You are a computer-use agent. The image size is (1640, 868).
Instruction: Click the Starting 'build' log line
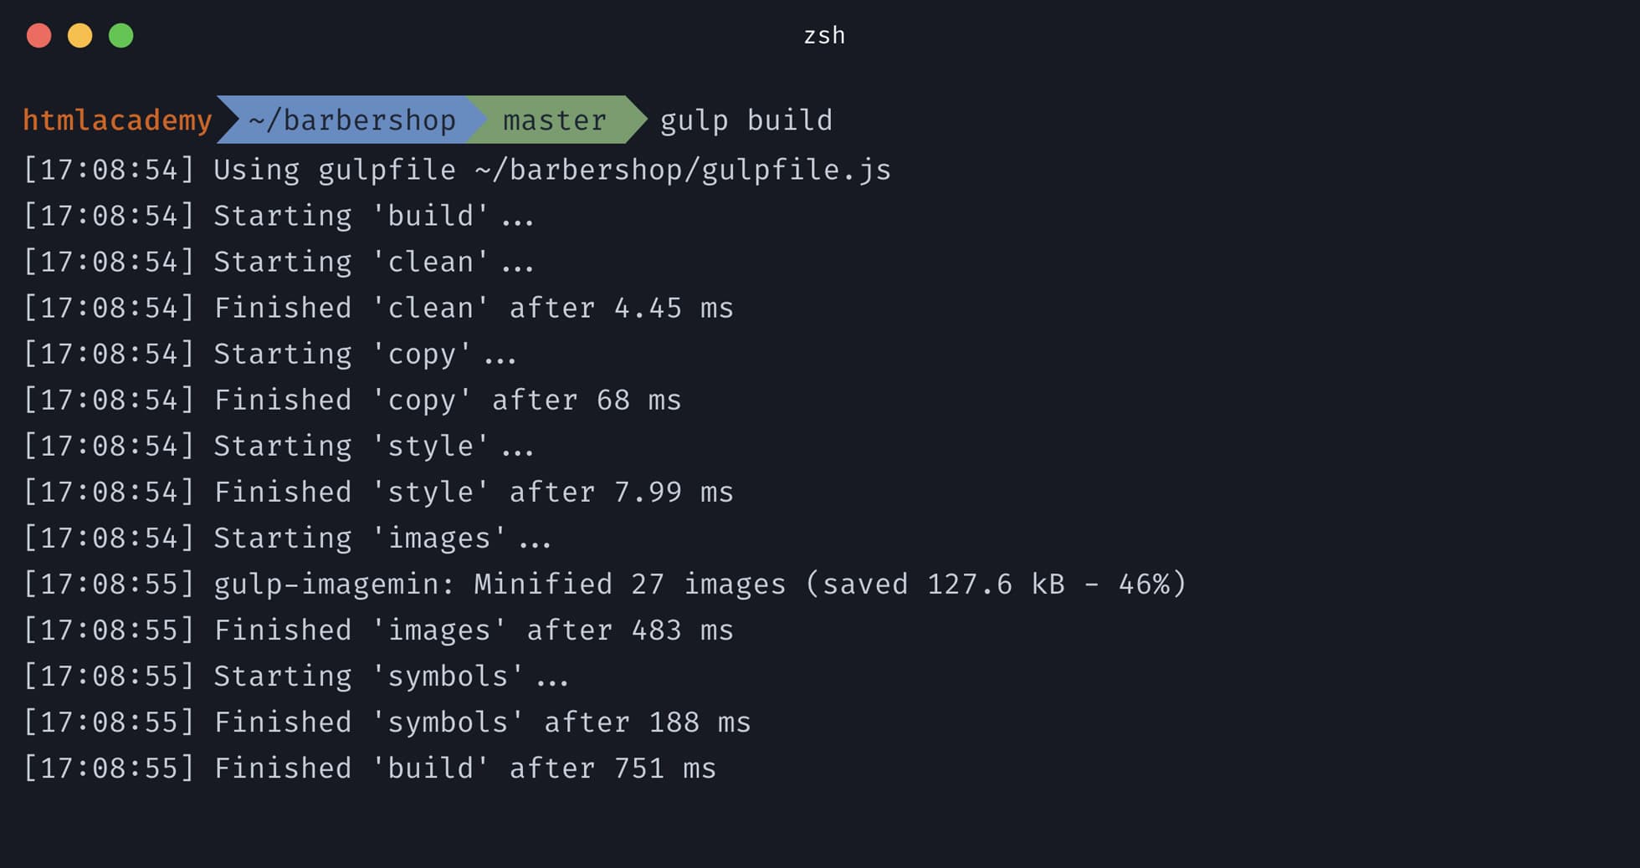coord(279,216)
